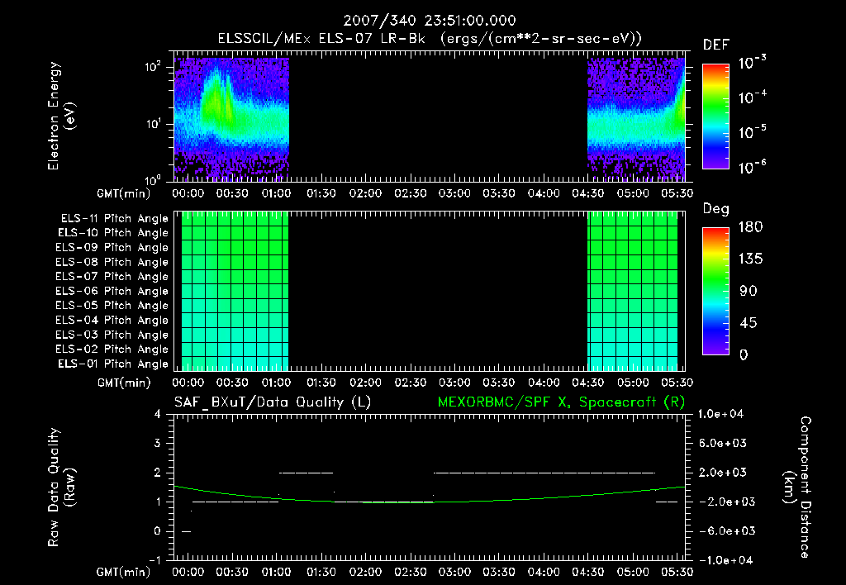Image resolution: width=846 pixels, height=585 pixels.
Task: Click the ELS-07 Pitch Angle row label
Action: point(112,276)
